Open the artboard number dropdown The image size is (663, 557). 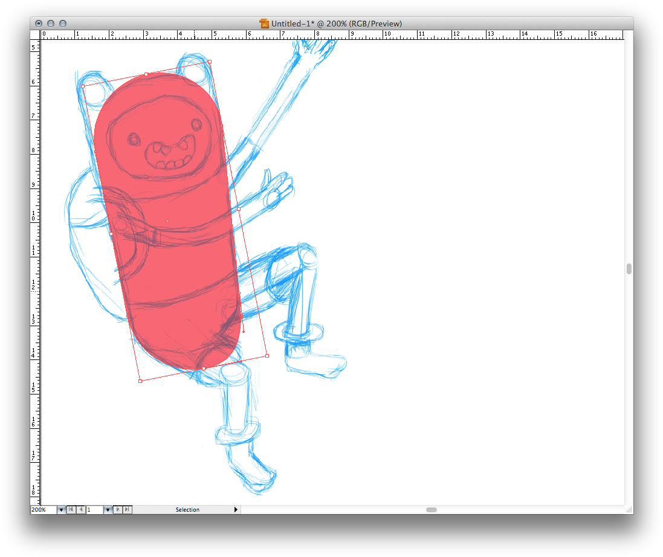[107, 509]
